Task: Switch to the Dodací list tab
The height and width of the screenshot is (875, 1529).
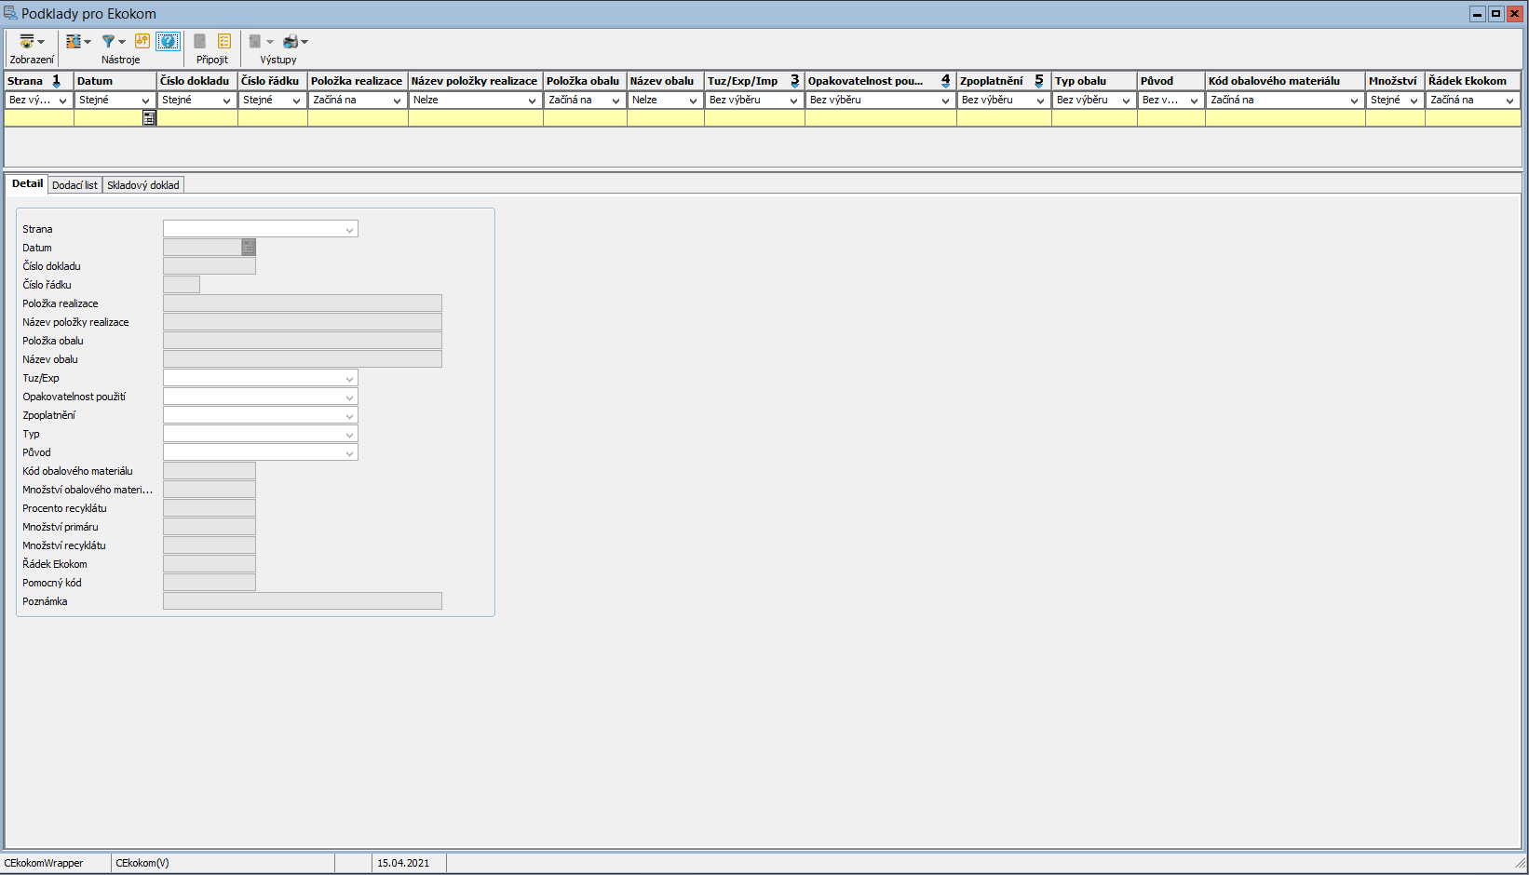Action: click(x=74, y=185)
